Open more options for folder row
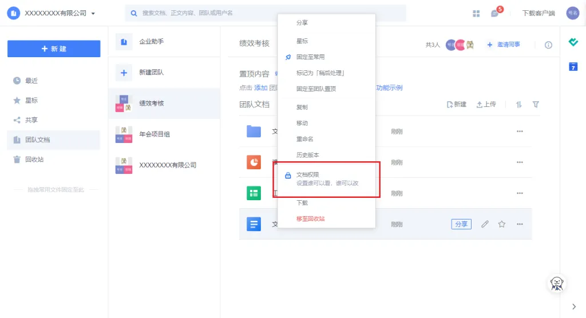 tap(520, 132)
